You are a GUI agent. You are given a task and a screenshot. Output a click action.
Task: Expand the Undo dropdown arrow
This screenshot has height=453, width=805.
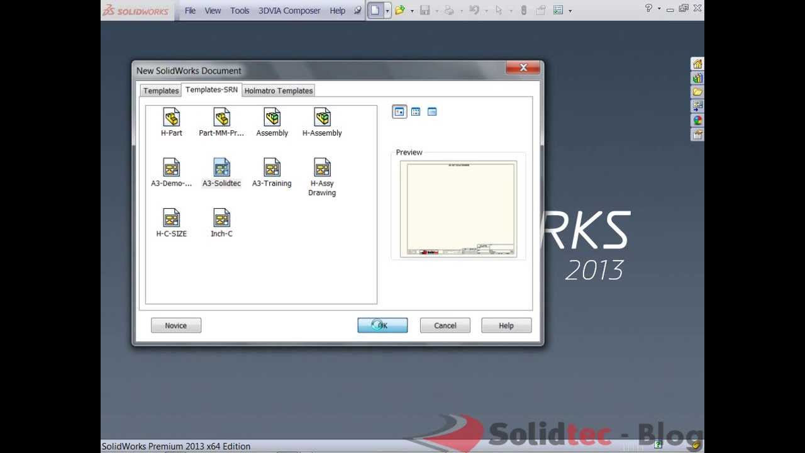click(486, 11)
